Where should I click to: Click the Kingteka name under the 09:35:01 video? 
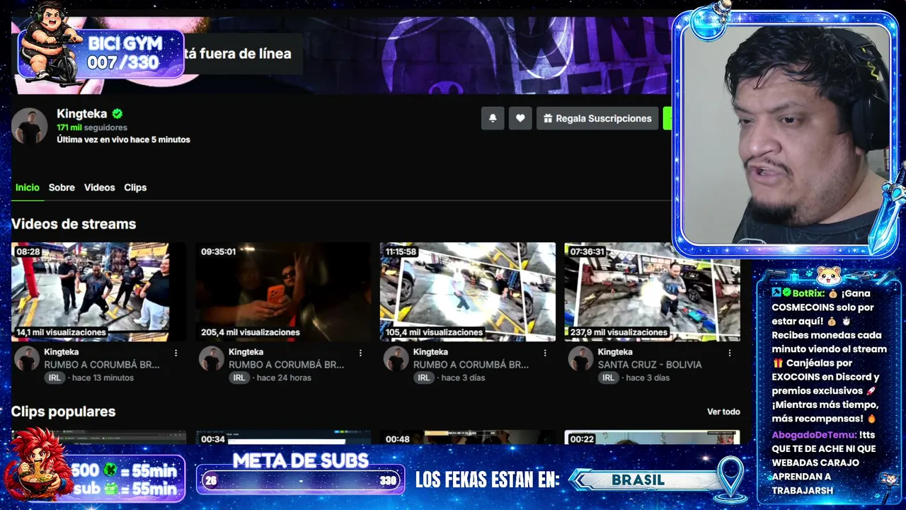[x=246, y=352]
